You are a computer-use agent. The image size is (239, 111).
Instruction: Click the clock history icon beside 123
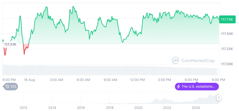(x=7, y=86)
